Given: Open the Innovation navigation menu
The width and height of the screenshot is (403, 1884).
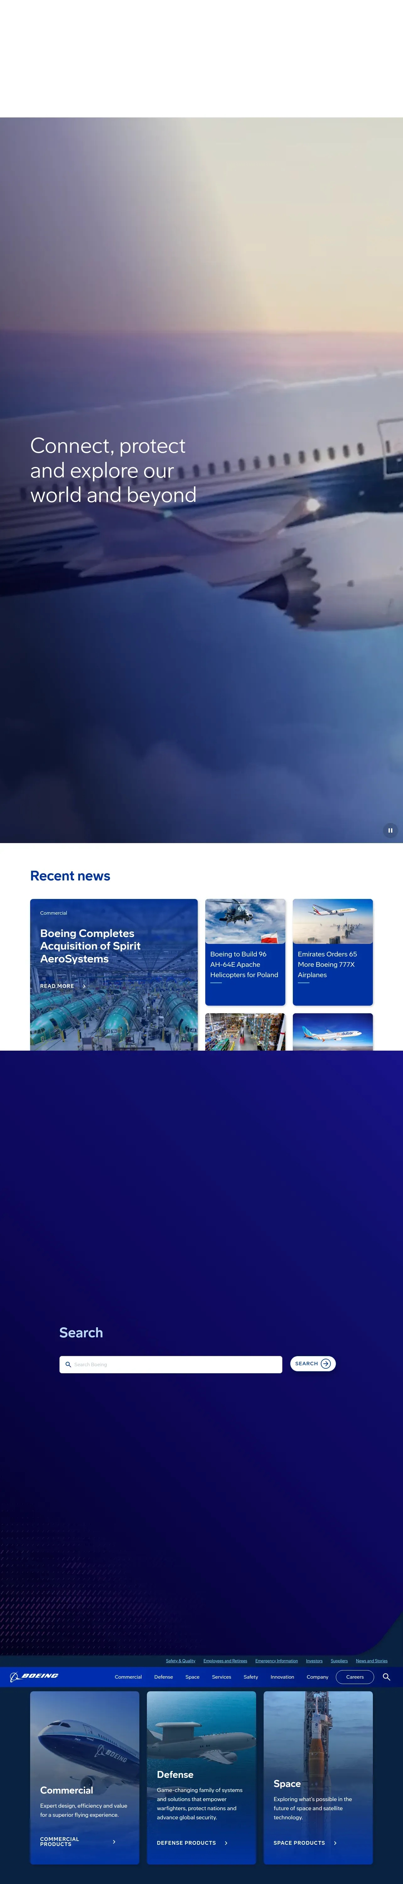Looking at the screenshot, I should click(282, 1677).
